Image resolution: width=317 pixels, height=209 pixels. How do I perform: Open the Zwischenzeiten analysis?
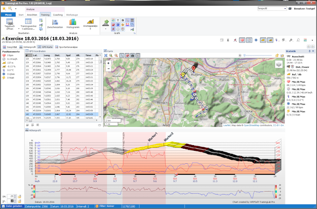coord(55,24)
